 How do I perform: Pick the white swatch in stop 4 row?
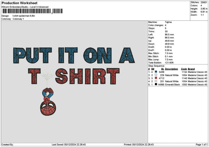pos(156,81)
